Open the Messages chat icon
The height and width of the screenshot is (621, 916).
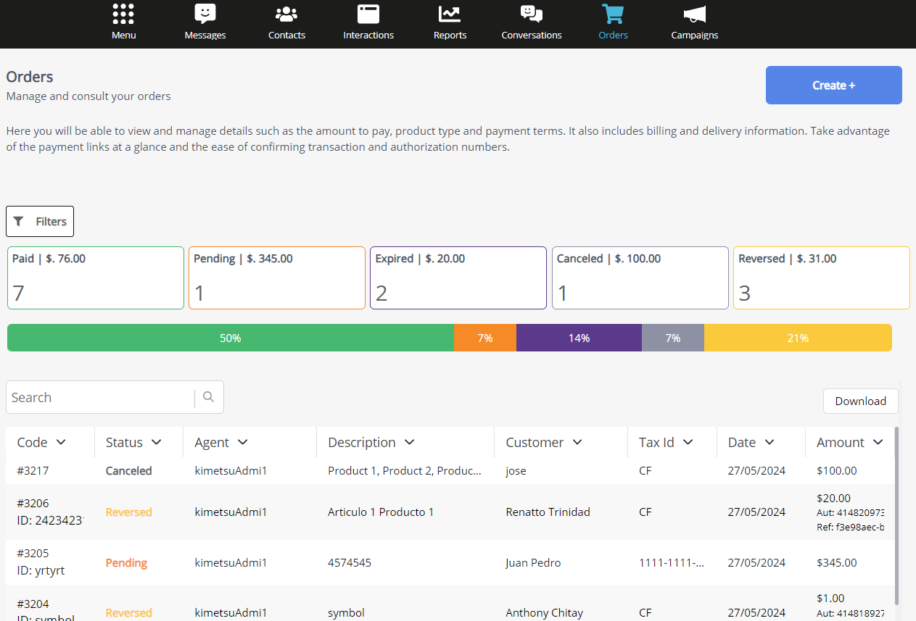[x=205, y=14]
